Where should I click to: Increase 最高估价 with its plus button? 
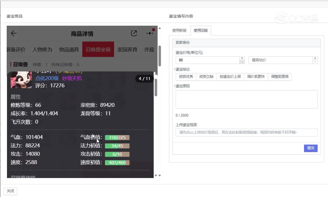tap(315, 58)
